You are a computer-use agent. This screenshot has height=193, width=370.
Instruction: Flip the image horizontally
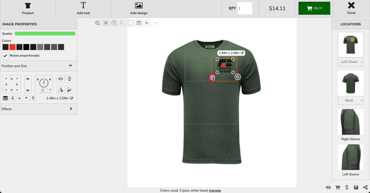pyautogui.click(x=61, y=90)
